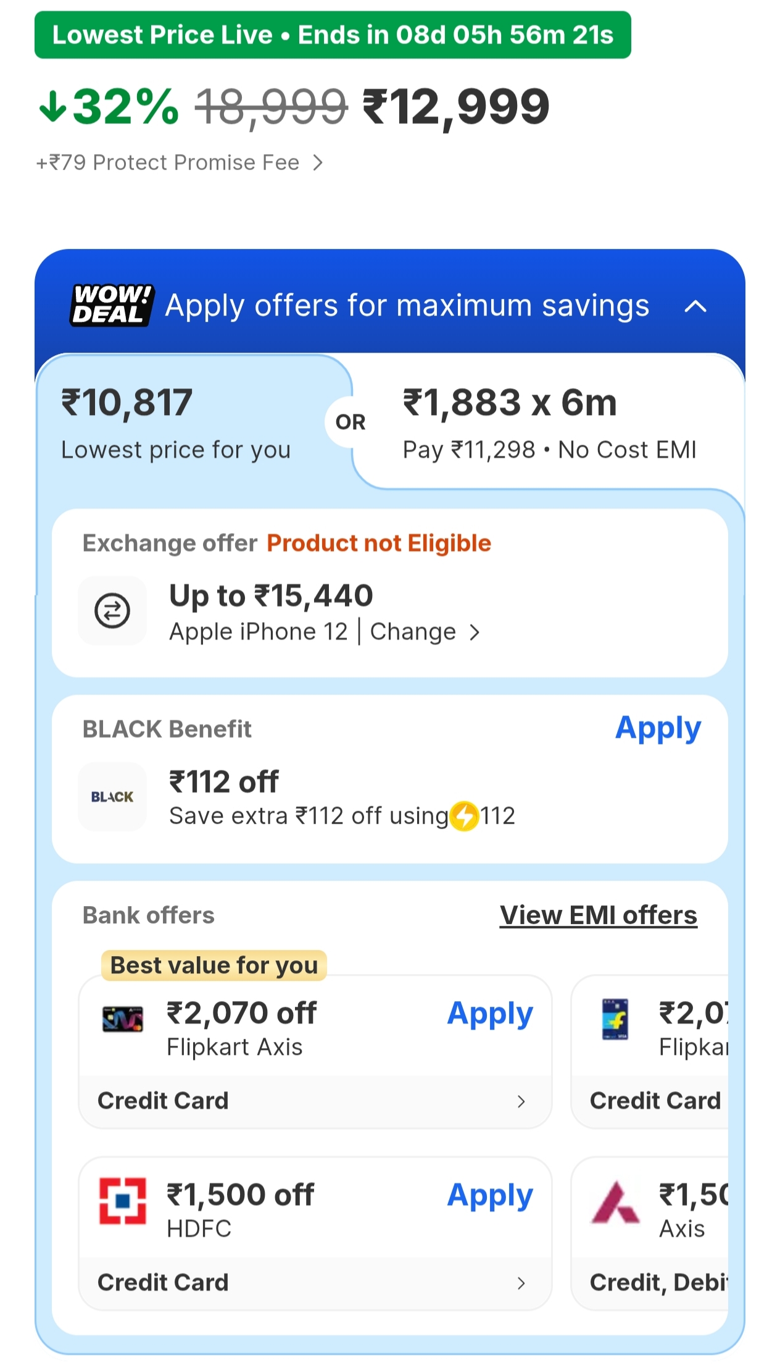The width and height of the screenshot is (780, 1365).
Task: Click the Axis bank logo icon
Action: click(x=615, y=1202)
